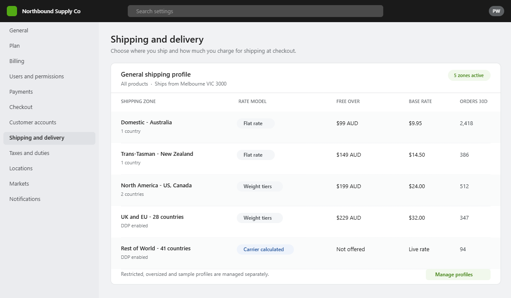Click the 94 orders count

[463, 249]
